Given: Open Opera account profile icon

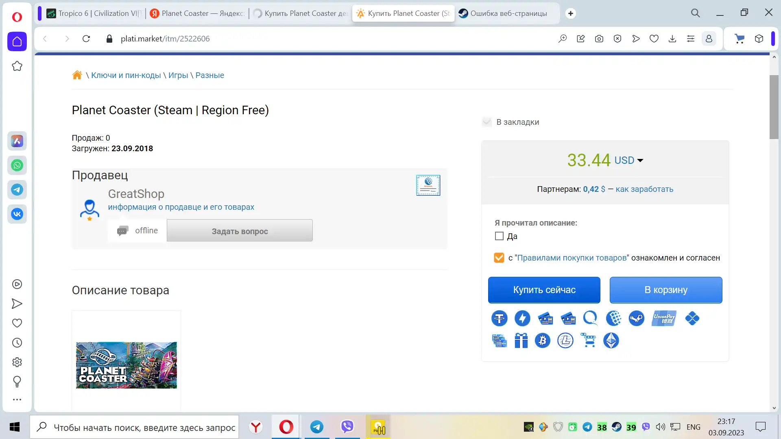Looking at the screenshot, I should coord(709,39).
